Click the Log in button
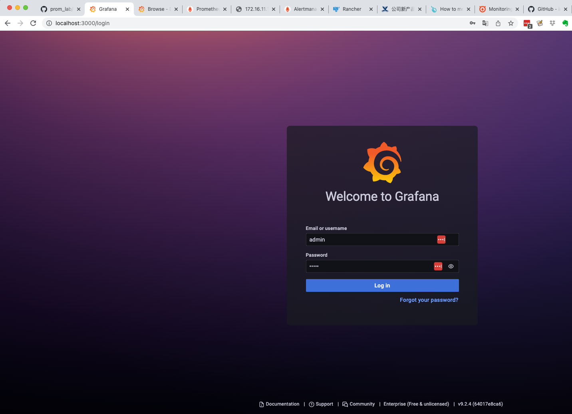The height and width of the screenshot is (414, 572). pos(382,285)
